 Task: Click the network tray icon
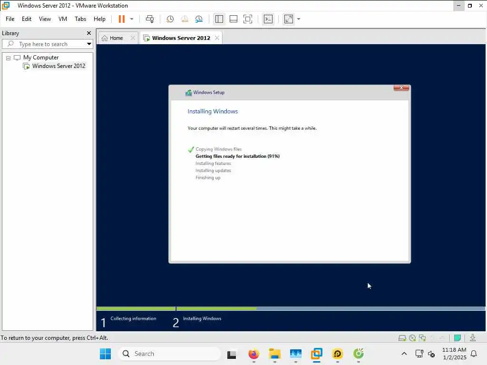(x=419, y=354)
